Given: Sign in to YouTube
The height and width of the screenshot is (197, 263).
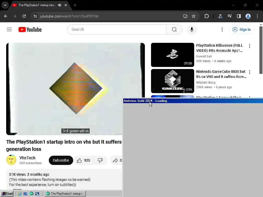Looking at the screenshot, I should (241, 29).
